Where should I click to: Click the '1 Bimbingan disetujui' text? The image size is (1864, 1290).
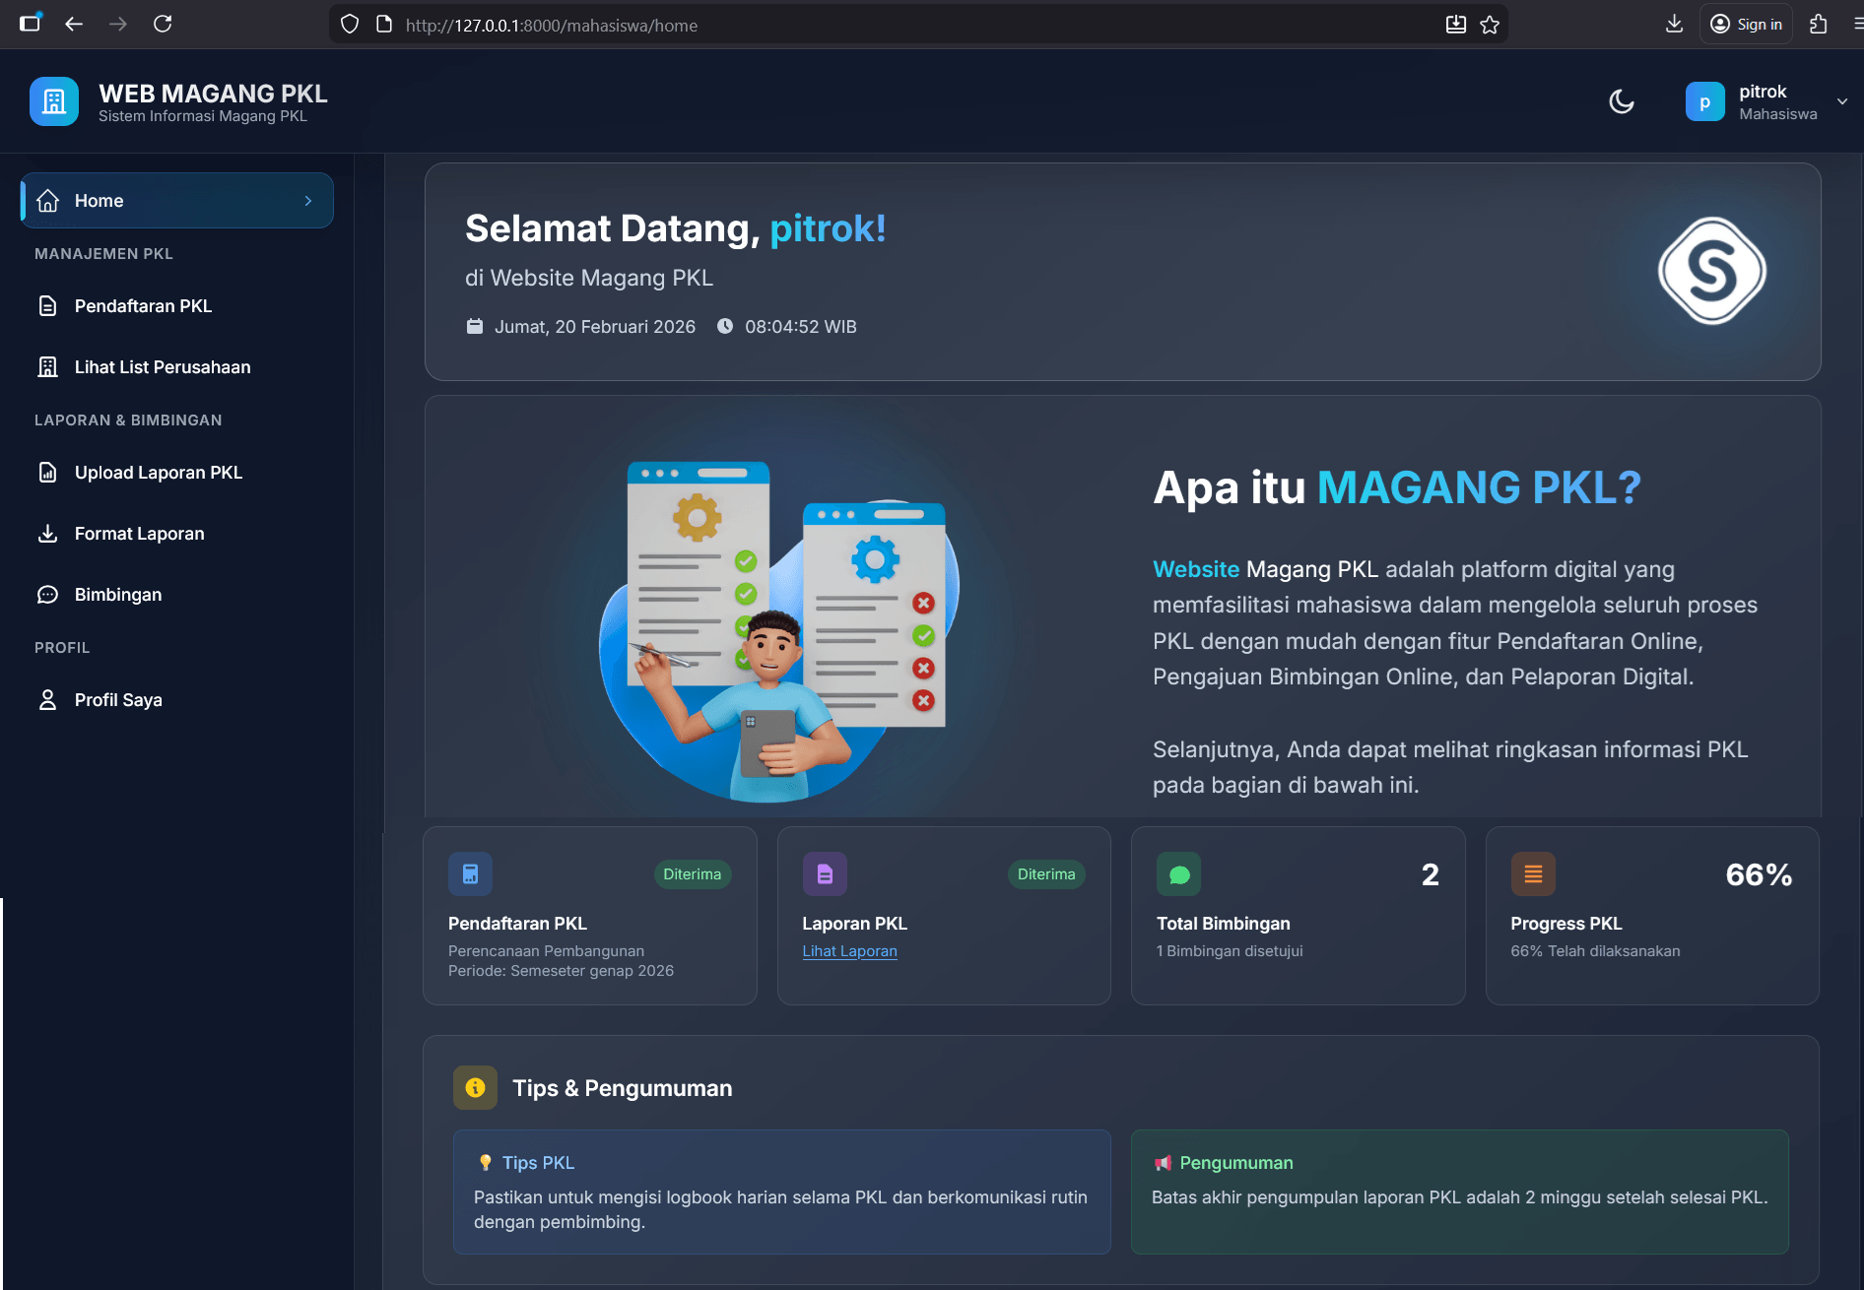tap(1230, 951)
